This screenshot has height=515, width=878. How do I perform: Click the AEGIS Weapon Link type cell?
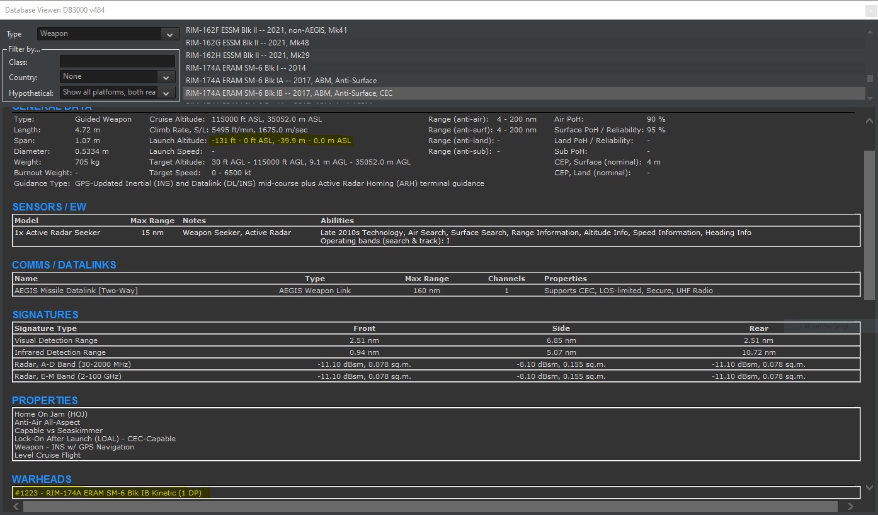(x=315, y=291)
